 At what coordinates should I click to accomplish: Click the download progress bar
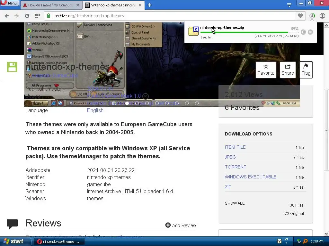(x=249, y=32)
